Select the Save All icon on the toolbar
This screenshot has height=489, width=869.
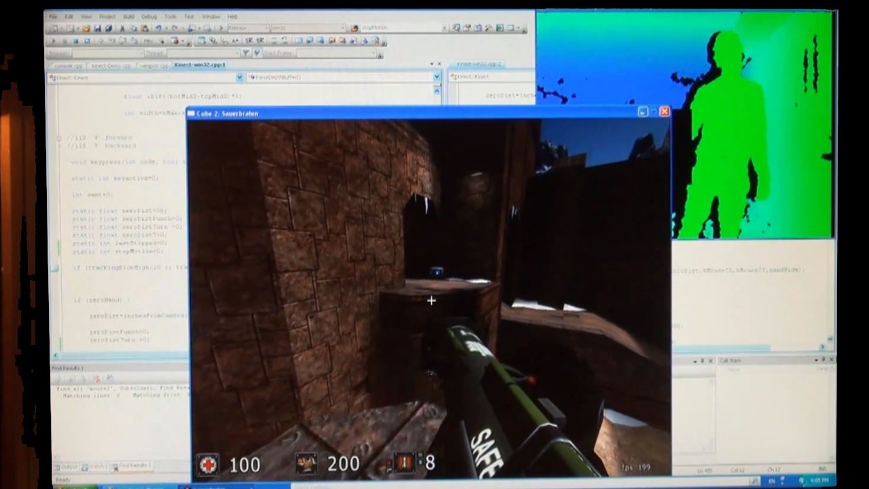click(109, 27)
